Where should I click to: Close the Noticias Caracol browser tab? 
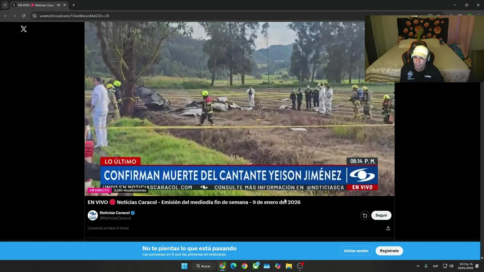(65, 5)
